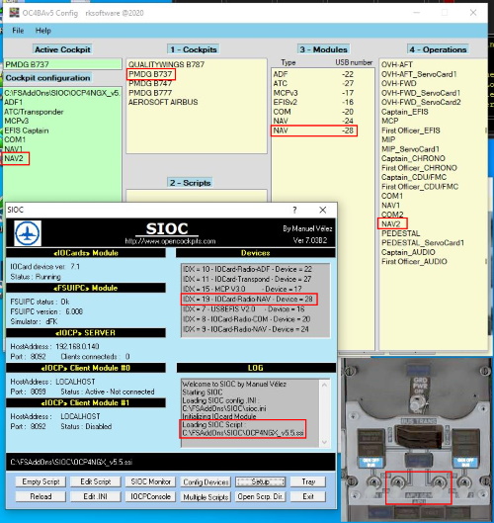Viewport: 494px width, 523px height.
Task: Select IDX = 10 IOCard-Radio-ADF device
Action: 247,269
